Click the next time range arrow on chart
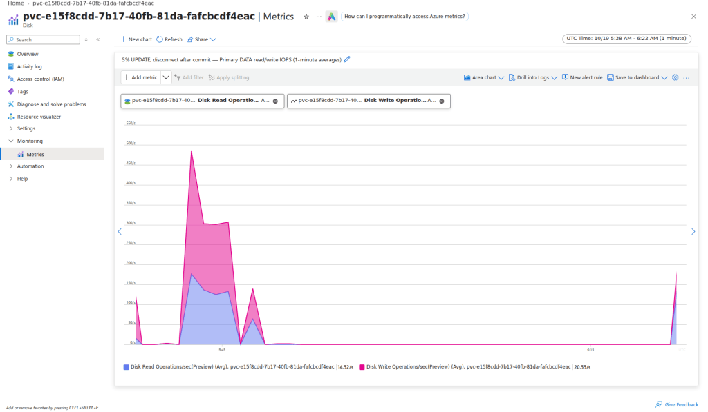The height and width of the screenshot is (412, 708). [x=693, y=232]
